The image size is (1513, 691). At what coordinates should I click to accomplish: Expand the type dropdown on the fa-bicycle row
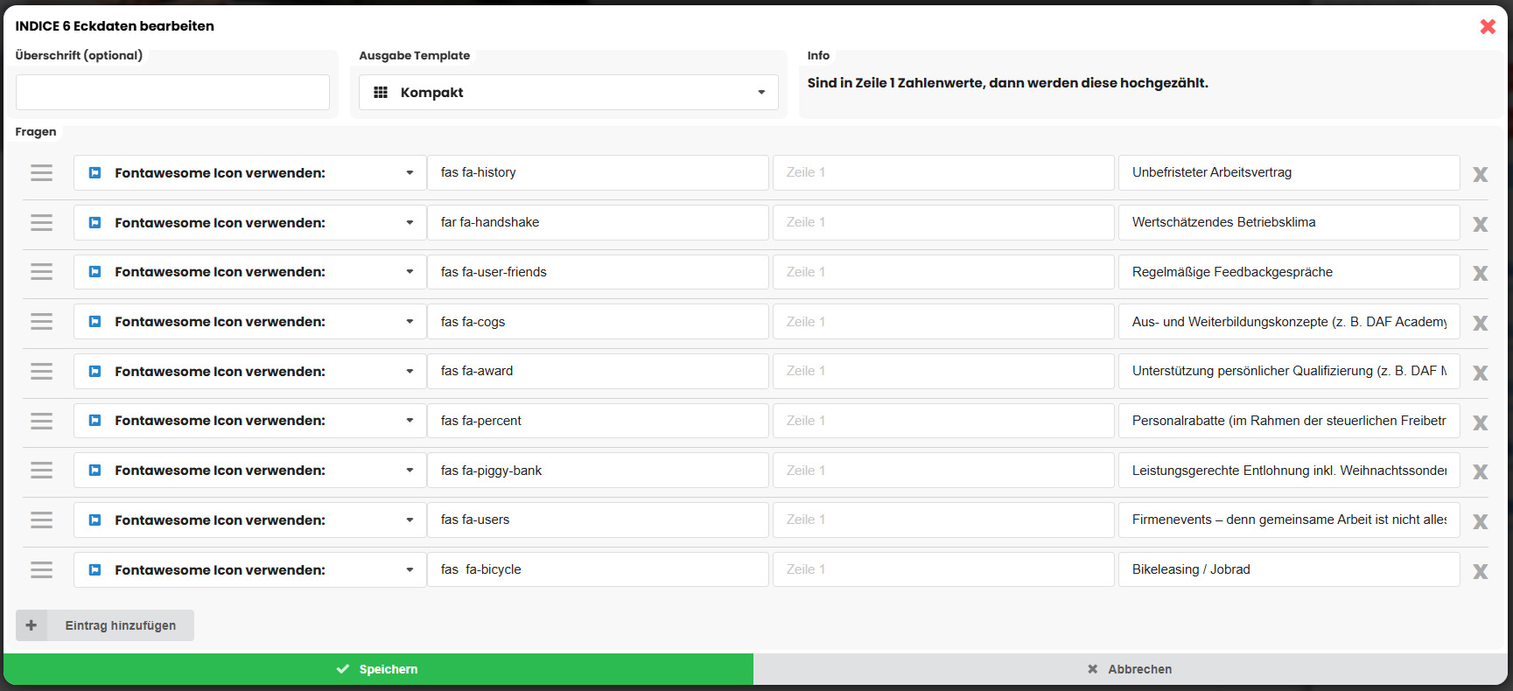[x=249, y=570]
